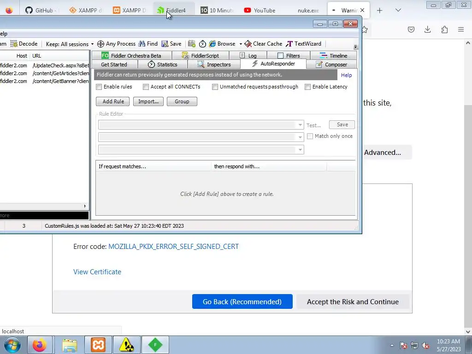Click the Windows Start orb

pyautogui.click(x=12, y=345)
